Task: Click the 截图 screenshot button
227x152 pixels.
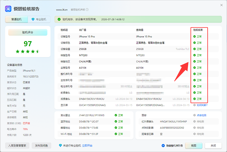Action: coord(194,146)
